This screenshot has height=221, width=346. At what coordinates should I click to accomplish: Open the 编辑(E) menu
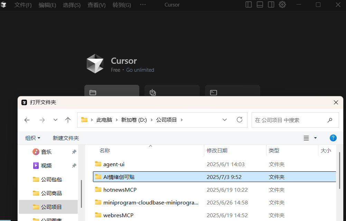click(47, 5)
